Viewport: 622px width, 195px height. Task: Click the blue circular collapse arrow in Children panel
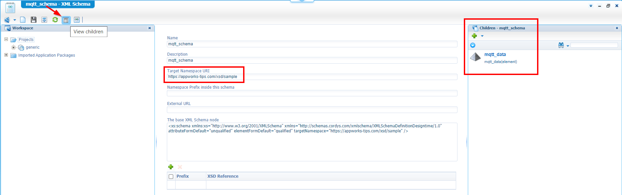point(473,45)
